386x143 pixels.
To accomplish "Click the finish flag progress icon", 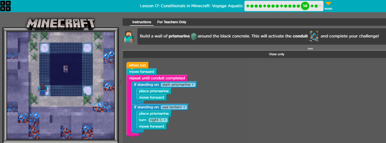I will point(321,6).
